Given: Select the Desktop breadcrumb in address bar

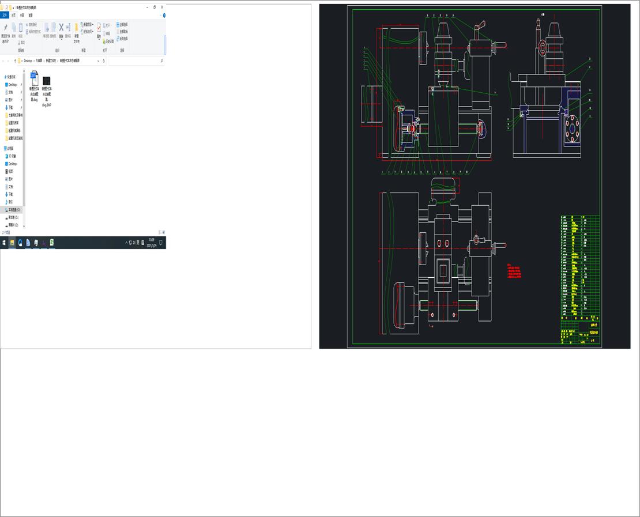Looking at the screenshot, I should click(x=28, y=61).
